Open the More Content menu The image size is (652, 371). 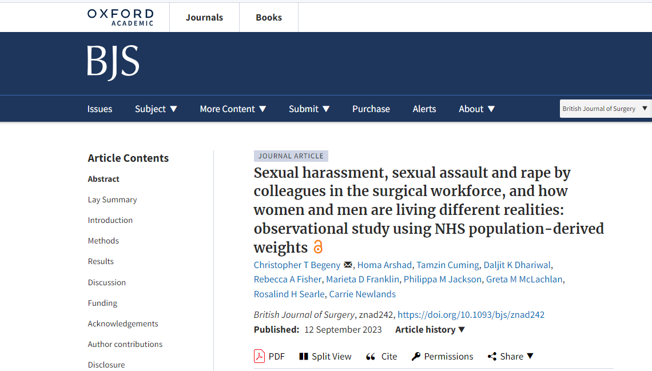(233, 109)
